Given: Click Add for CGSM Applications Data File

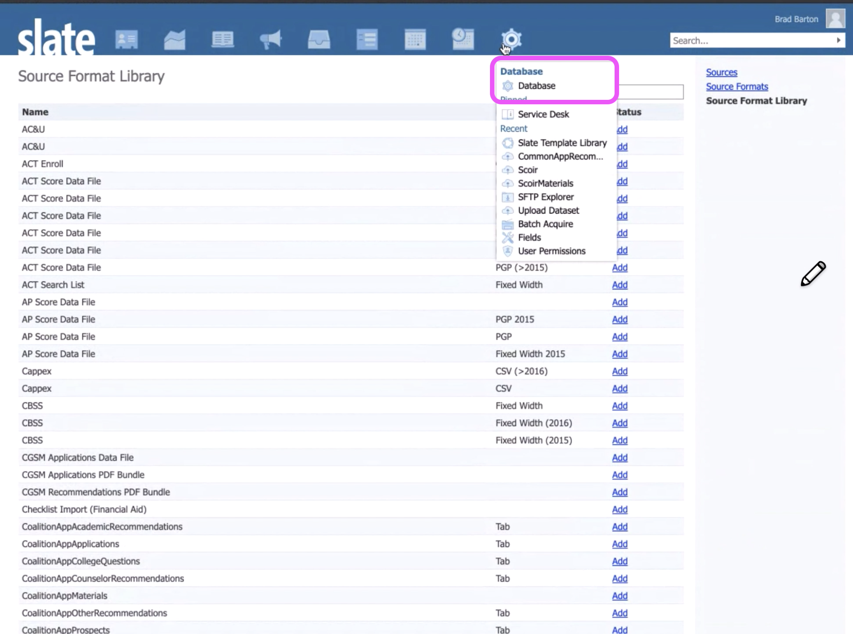Looking at the screenshot, I should point(620,457).
